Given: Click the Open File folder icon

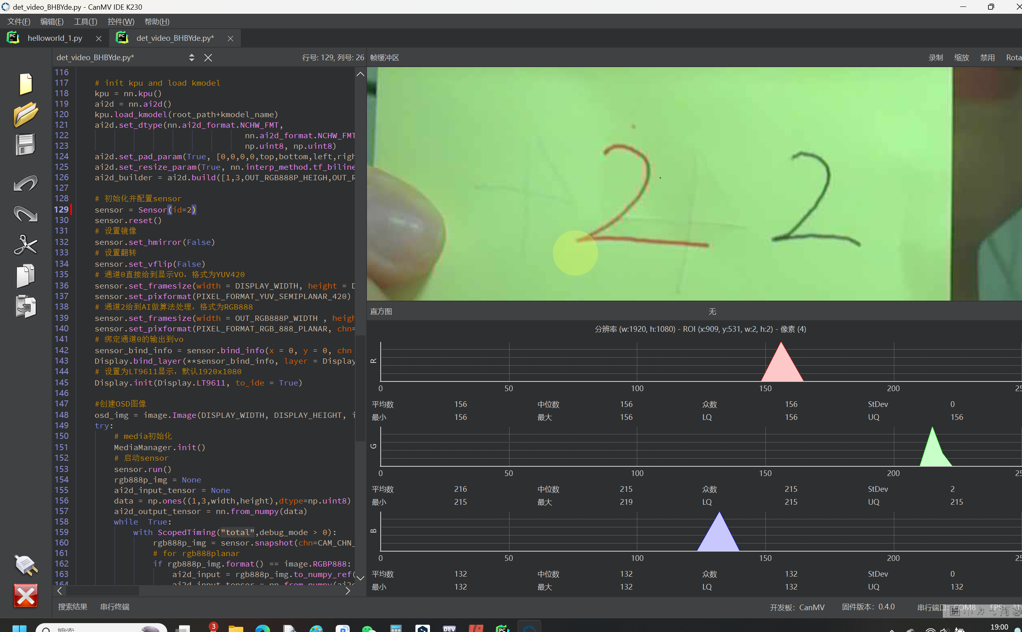Looking at the screenshot, I should pos(25,114).
